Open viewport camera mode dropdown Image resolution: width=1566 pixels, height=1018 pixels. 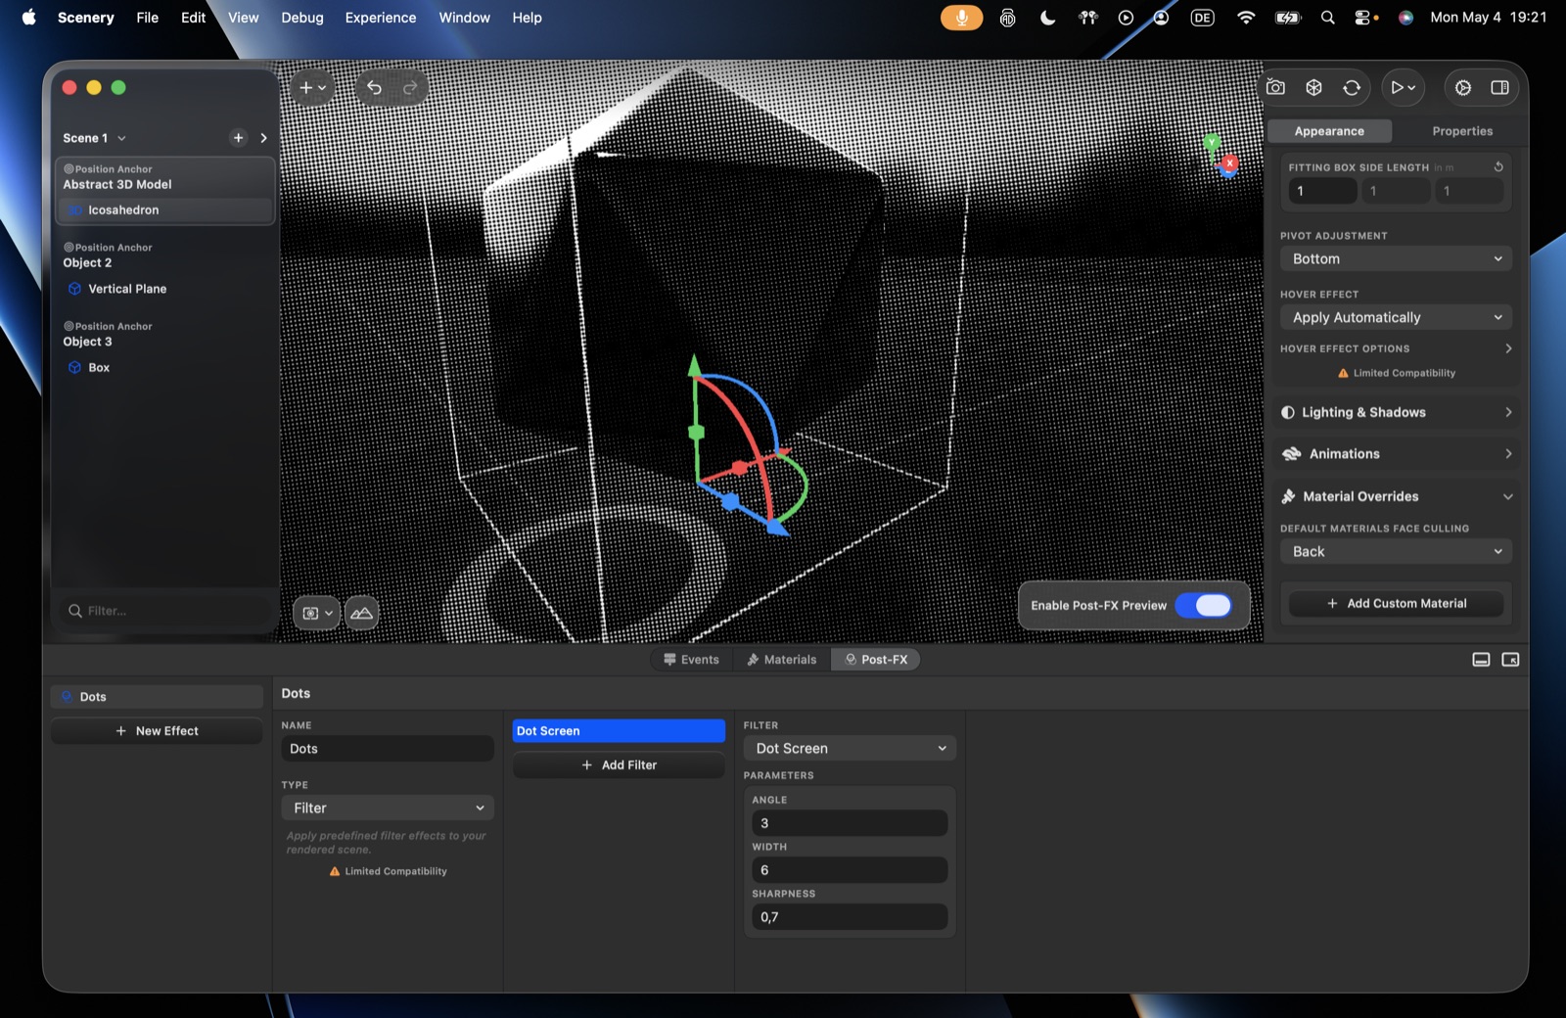[x=316, y=613]
